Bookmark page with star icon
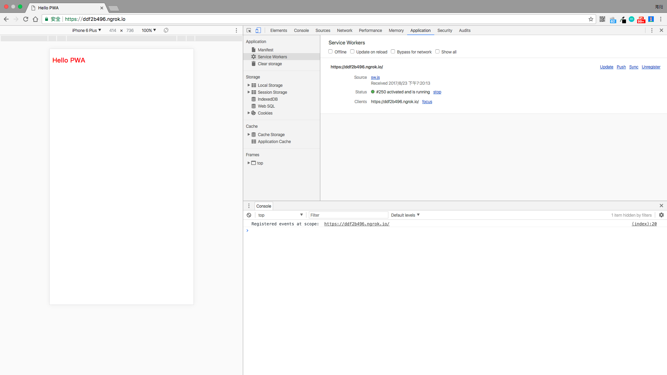 pos(591,19)
